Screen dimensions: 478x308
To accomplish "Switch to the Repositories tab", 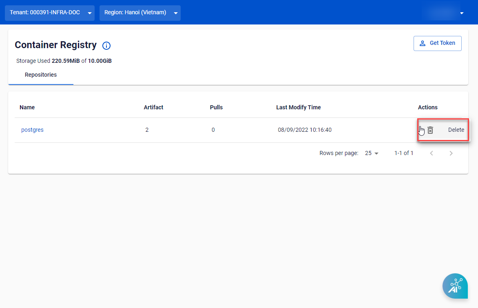I will (41, 75).
